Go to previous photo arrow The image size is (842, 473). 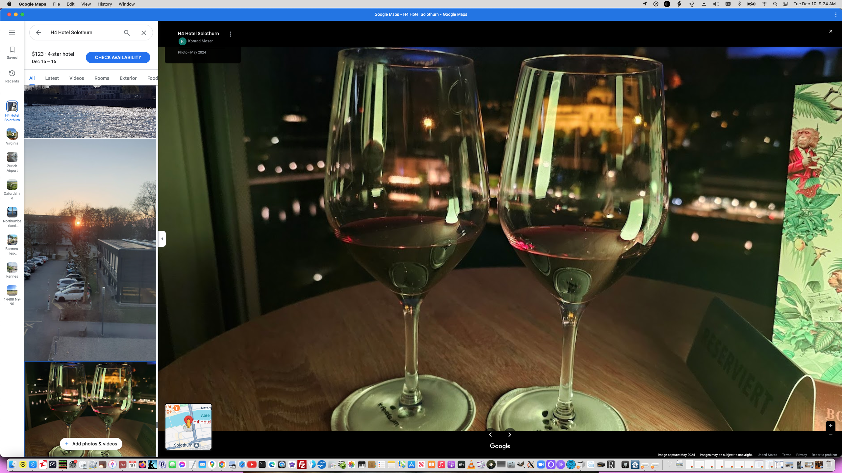[x=490, y=435]
